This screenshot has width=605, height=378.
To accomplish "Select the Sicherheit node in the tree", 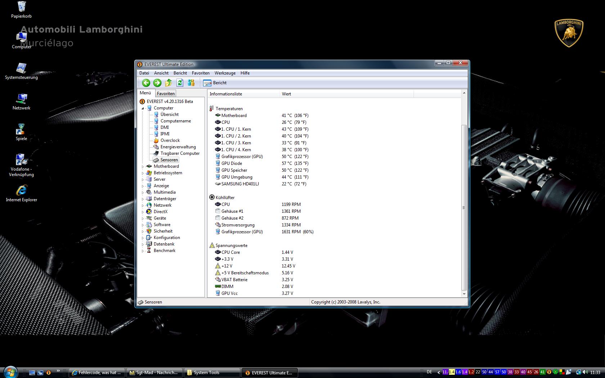I will tap(163, 231).
